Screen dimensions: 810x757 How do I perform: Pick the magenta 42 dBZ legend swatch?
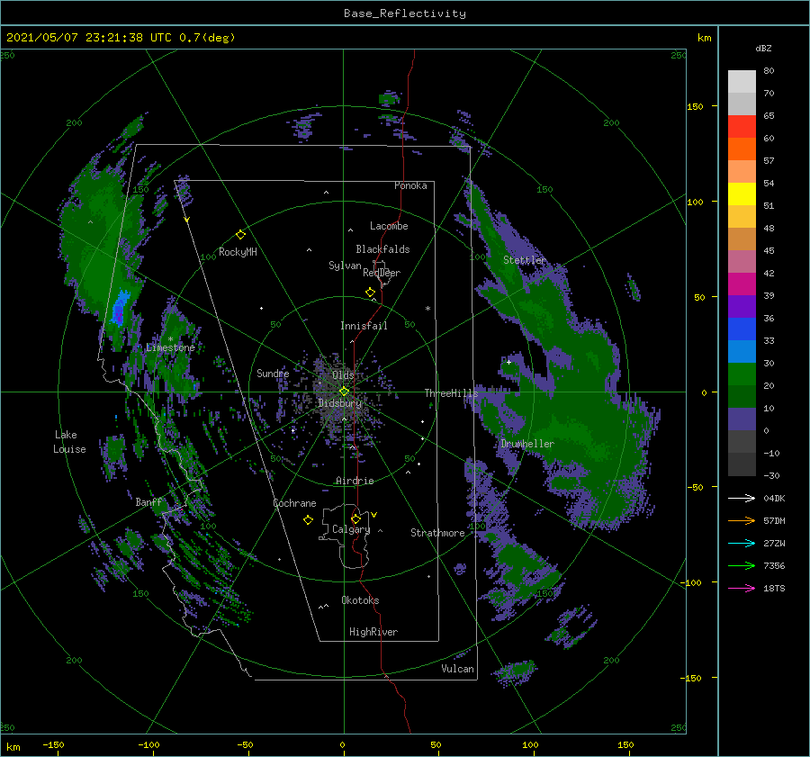[742, 284]
